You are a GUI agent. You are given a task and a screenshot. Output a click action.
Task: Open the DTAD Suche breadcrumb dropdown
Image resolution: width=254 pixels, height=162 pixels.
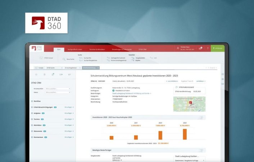coord(62,68)
